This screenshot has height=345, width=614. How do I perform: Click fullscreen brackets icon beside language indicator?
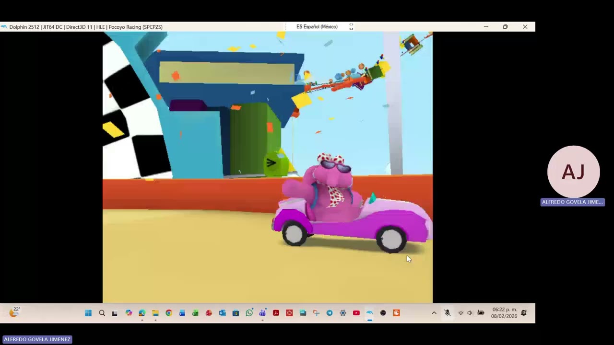click(x=351, y=27)
